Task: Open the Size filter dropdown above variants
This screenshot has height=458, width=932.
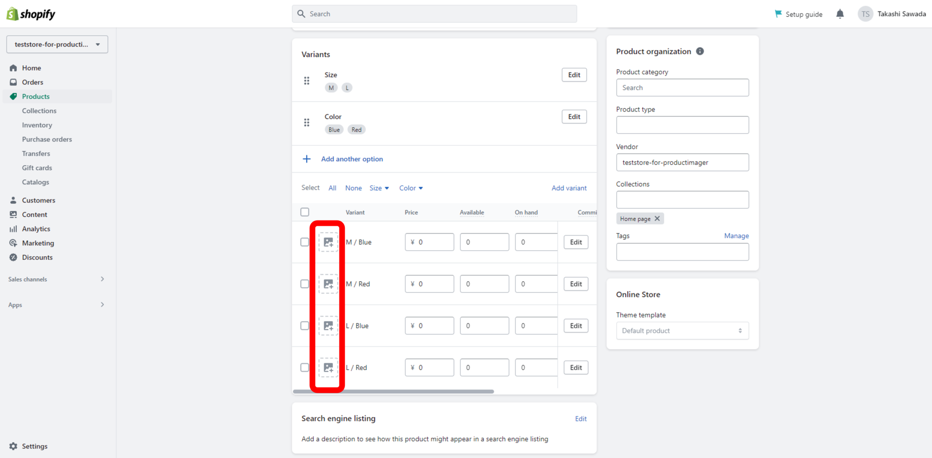Action: pos(379,188)
